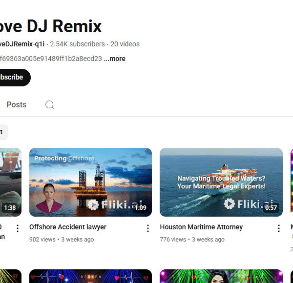Open the blue BROKEN laser thumbnail
293x283 pixels.
(x=90, y=276)
